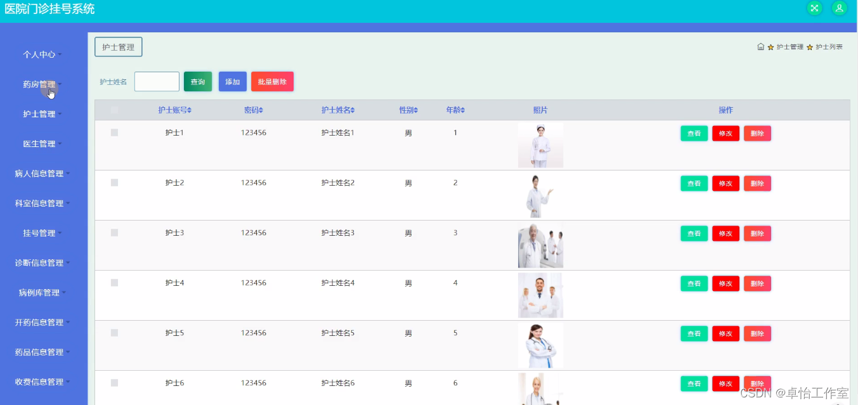Expand the 科室信息管理 sidebar menu
The height and width of the screenshot is (405, 858).
pos(43,203)
